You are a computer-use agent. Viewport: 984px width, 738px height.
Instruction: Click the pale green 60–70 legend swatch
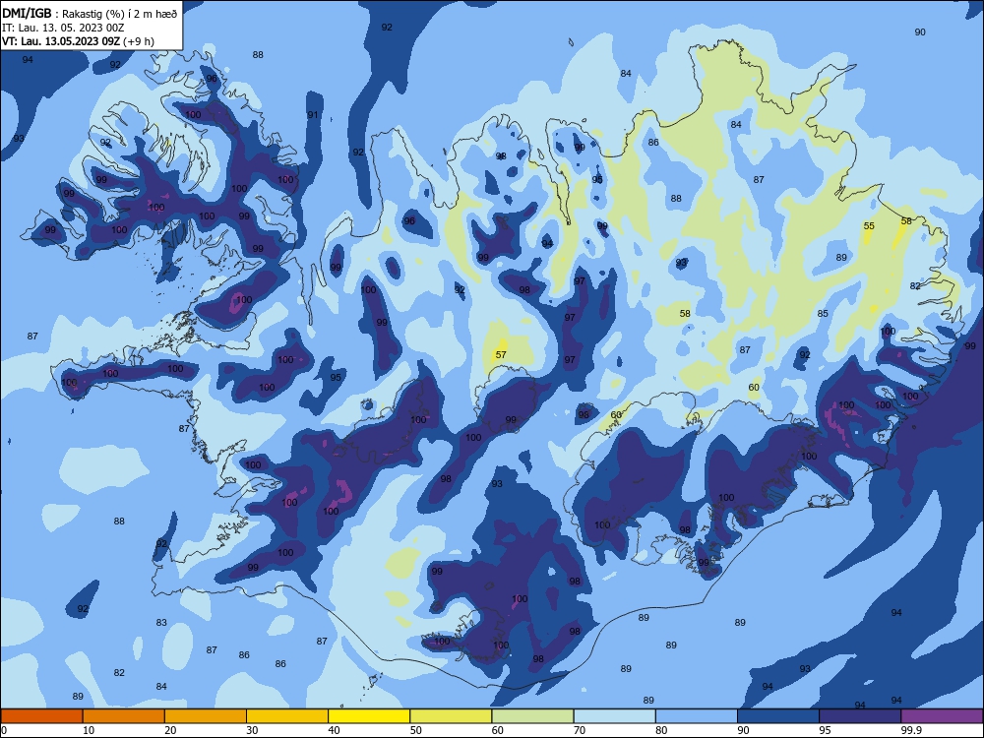point(532,716)
